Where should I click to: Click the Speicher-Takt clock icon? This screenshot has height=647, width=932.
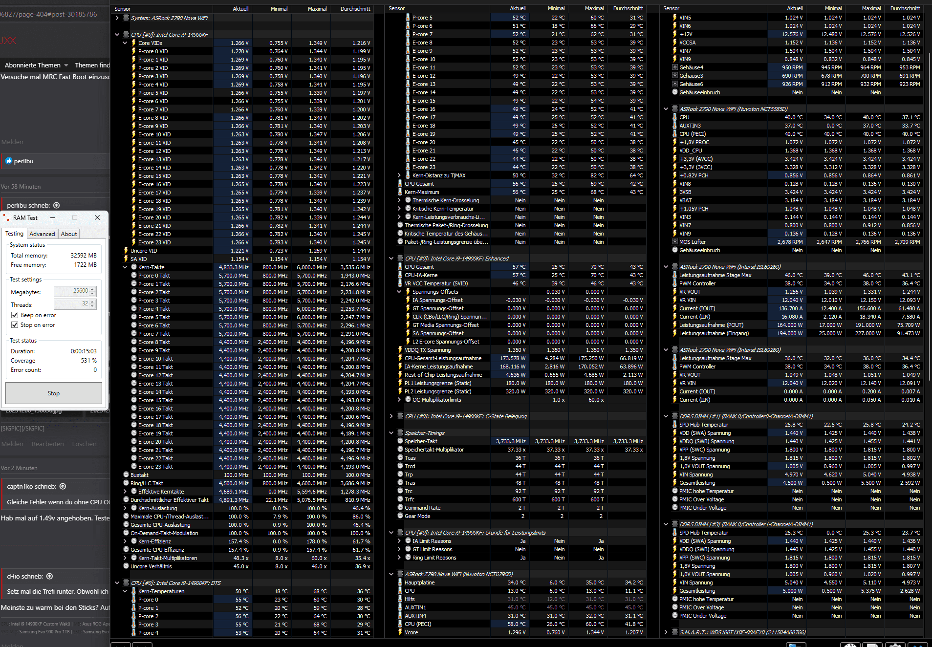pyautogui.click(x=400, y=441)
